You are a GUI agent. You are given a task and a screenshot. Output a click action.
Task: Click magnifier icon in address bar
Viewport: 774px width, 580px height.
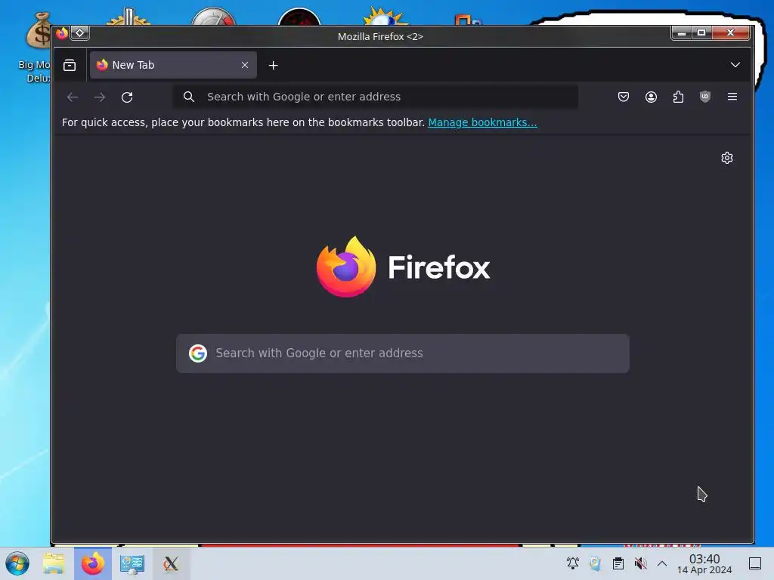point(188,97)
